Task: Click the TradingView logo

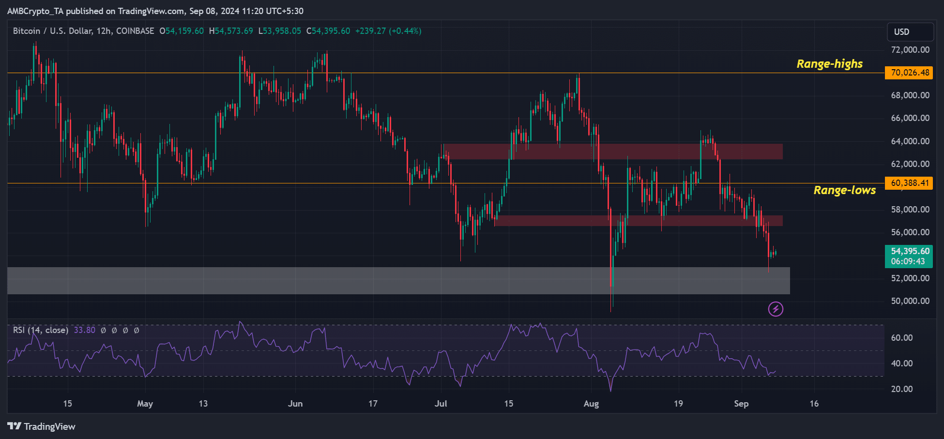Action: click(41, 426)
